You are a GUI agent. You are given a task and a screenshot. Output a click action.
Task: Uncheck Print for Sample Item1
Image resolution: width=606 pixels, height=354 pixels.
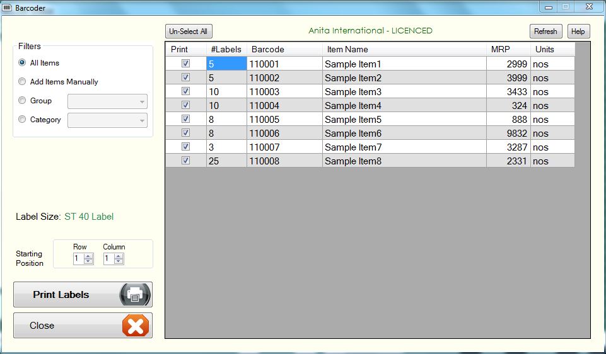(x=185, y=64)
